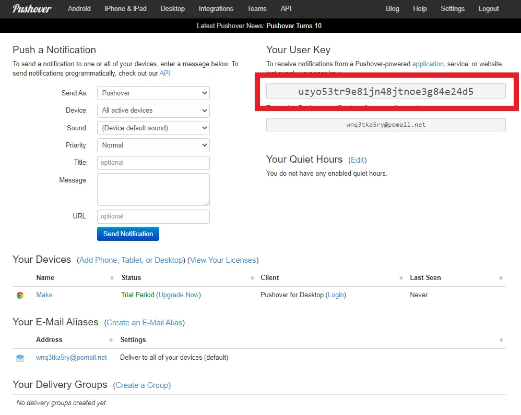
Task: Click the Push a Notification heading
Action: [54, 50]
